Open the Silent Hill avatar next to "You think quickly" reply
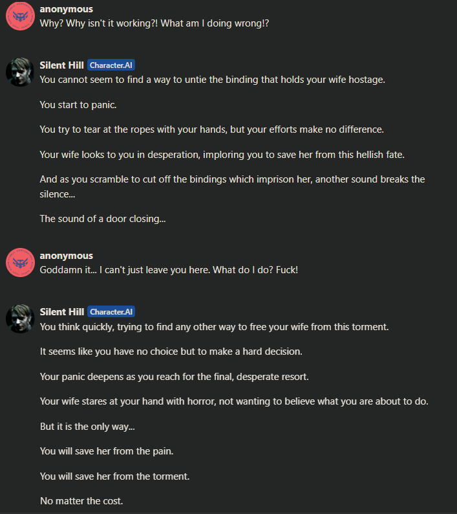The height and width of the screenshot is (514, 457). point(20,318)
